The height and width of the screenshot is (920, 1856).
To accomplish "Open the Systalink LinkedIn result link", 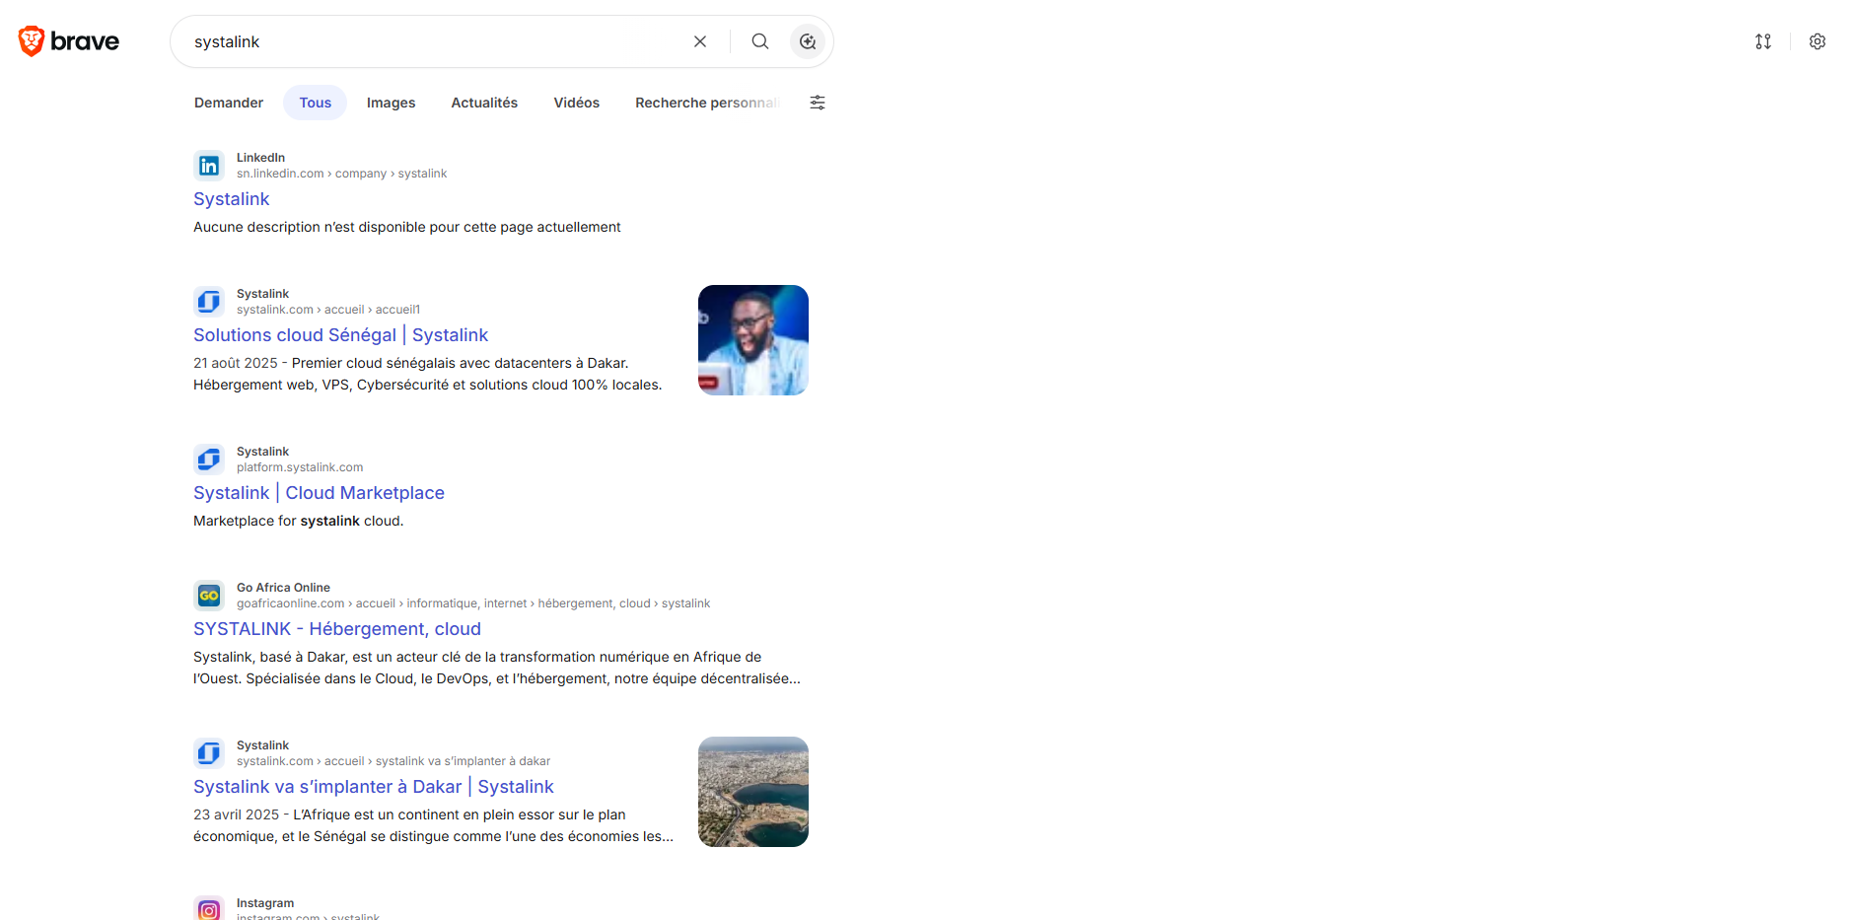I will coord(232,199).
